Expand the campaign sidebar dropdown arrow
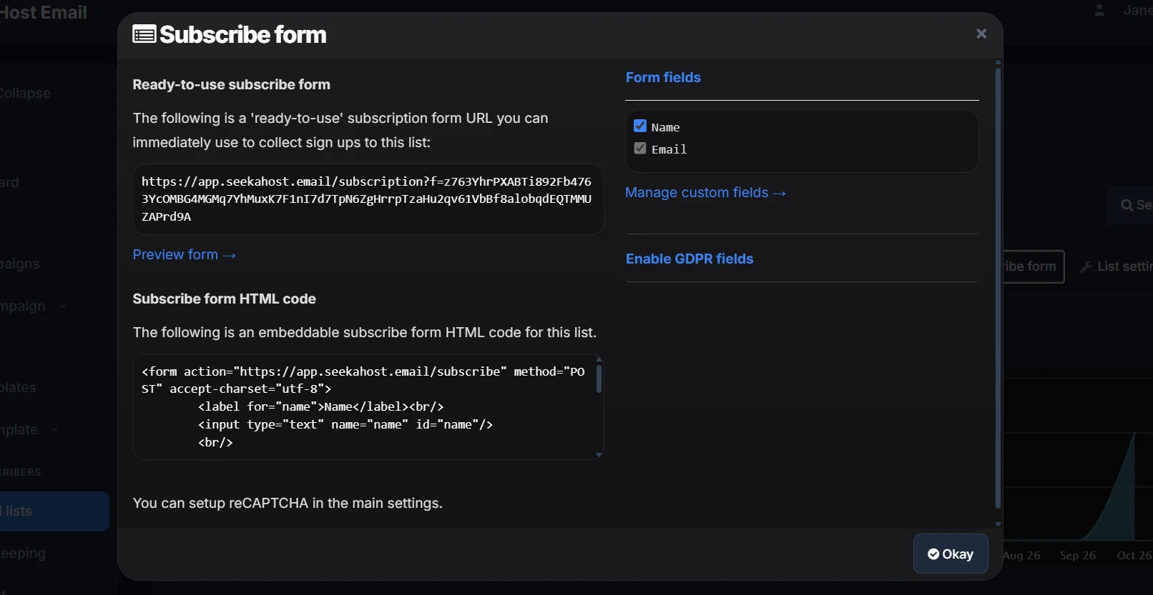Screen dimensions: 1153x595 pos(63,306)
